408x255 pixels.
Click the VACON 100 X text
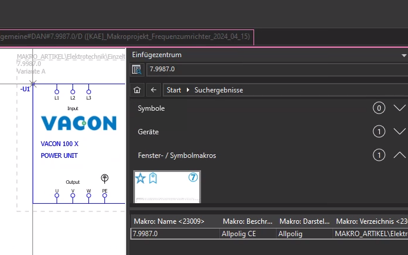pyautogui.click(x=60, y=144)
